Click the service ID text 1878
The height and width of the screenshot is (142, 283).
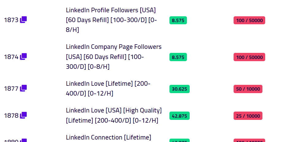(11, 116)
